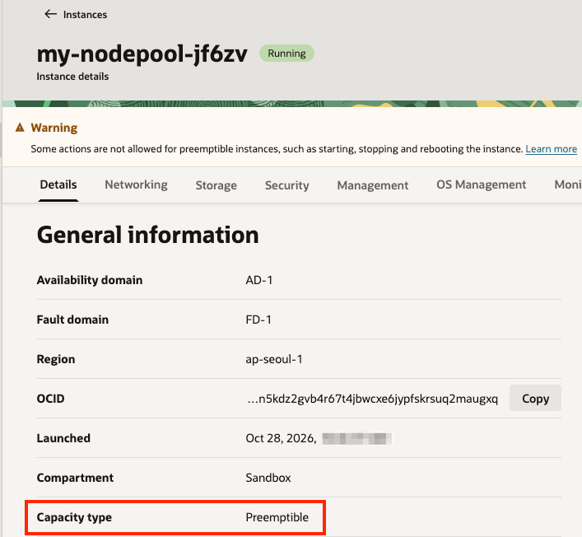Open the Learn more link
The width and height of the screenshot is (582, 537).
tap(551, 149)
